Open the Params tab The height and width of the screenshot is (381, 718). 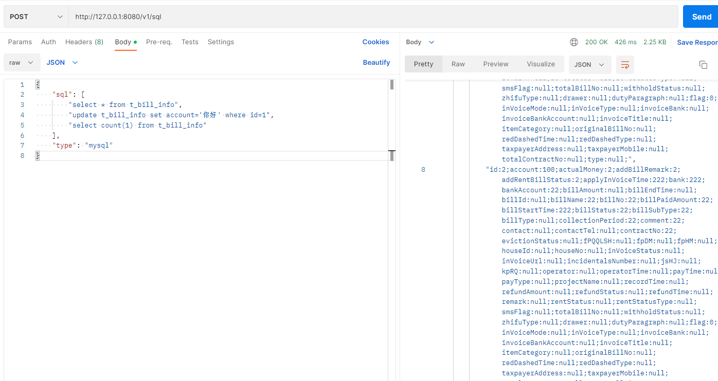(x=20, y=42)
